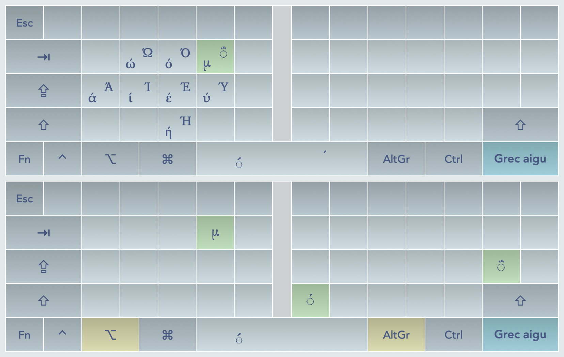Click left Shift arrow on upper keyboard
The height and width of the screenshot is (357, 564).
pyautogui.click(x=44, y=125)
